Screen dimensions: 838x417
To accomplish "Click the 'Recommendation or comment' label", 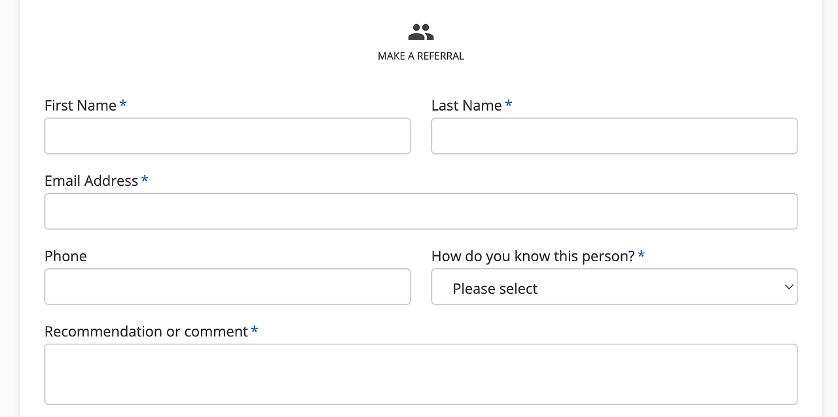I will coord(146,331).
